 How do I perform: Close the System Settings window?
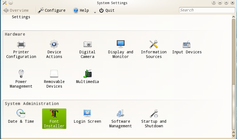tap(232, 3)
